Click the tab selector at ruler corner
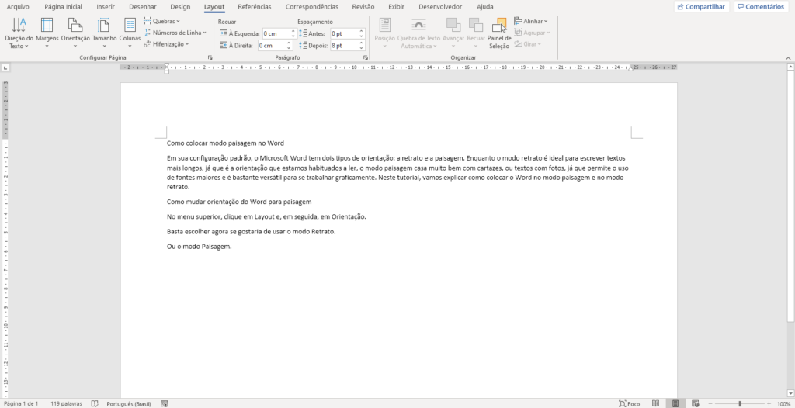Screen dimensions: 795x408 pos(5,67)
